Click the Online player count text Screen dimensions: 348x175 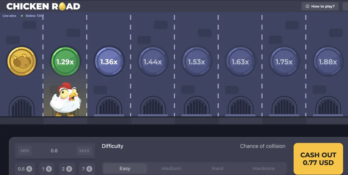click(35, 16)
